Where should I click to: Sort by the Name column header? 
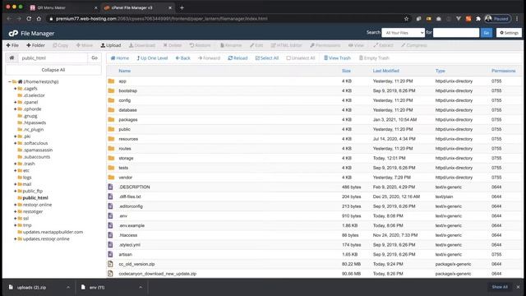tap(124, 71)
